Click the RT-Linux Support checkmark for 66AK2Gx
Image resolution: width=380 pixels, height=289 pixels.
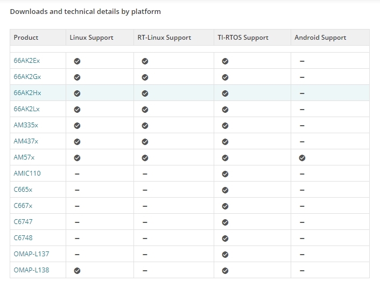tap(145, 77)
